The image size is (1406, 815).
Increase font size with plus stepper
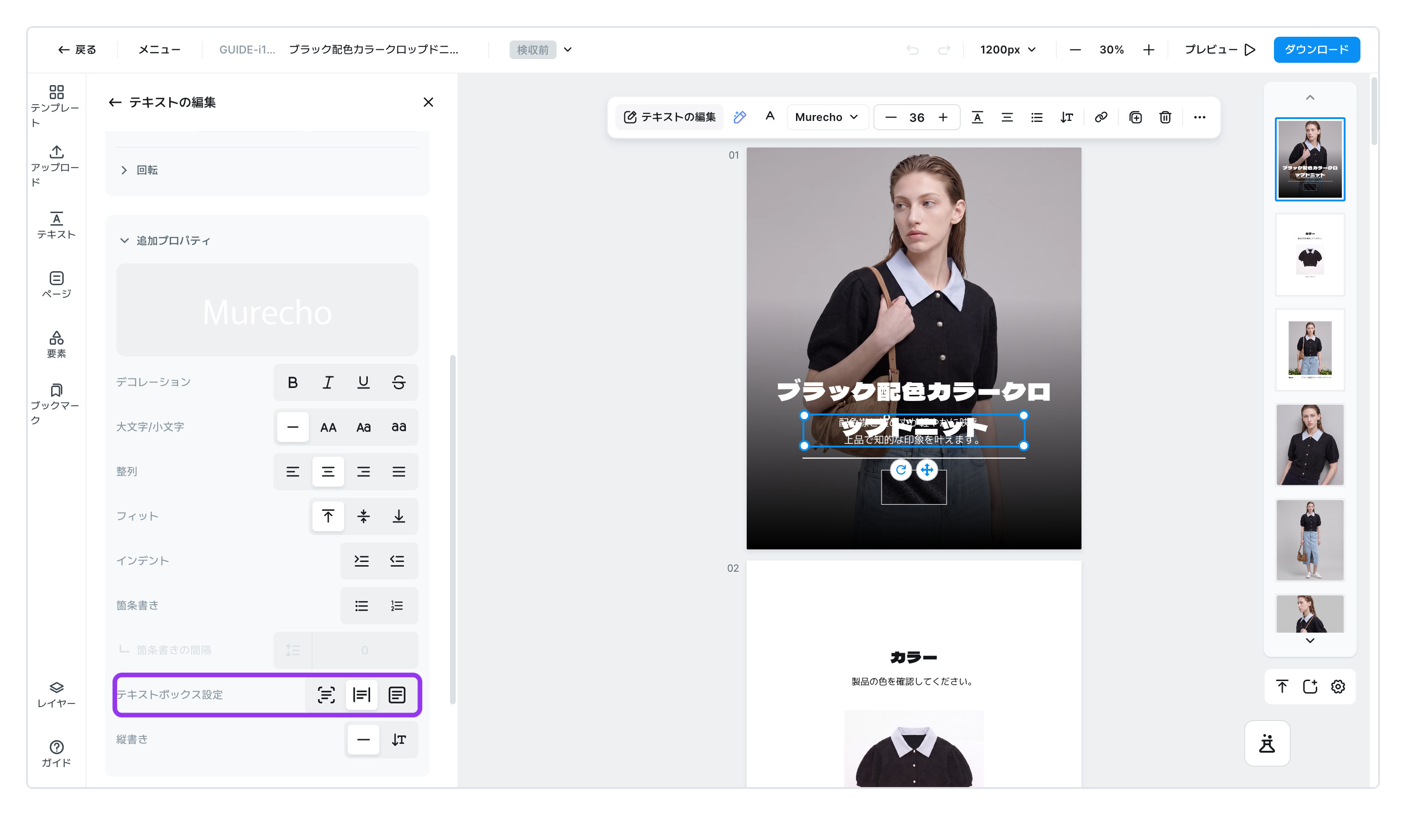coord(943,117)
